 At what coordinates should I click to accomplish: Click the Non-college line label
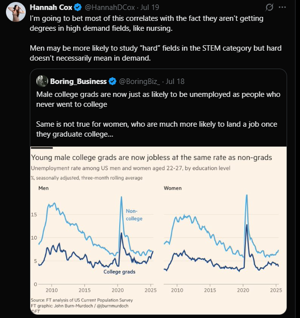tap(134, 215)
